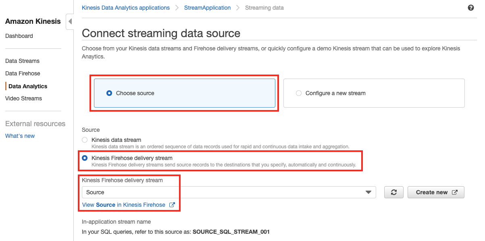The width and height of the screenshot is (485, 241).
Task: Go to Kinesis Data Analytics applications breadcrumb
Action: pos(125,8)
